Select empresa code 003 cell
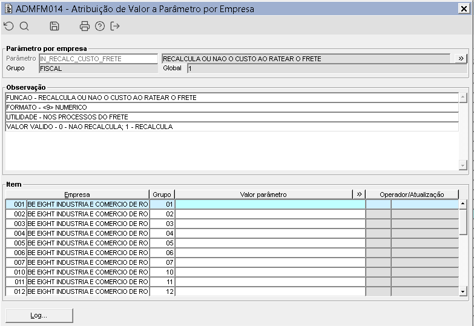 (16, 224)
